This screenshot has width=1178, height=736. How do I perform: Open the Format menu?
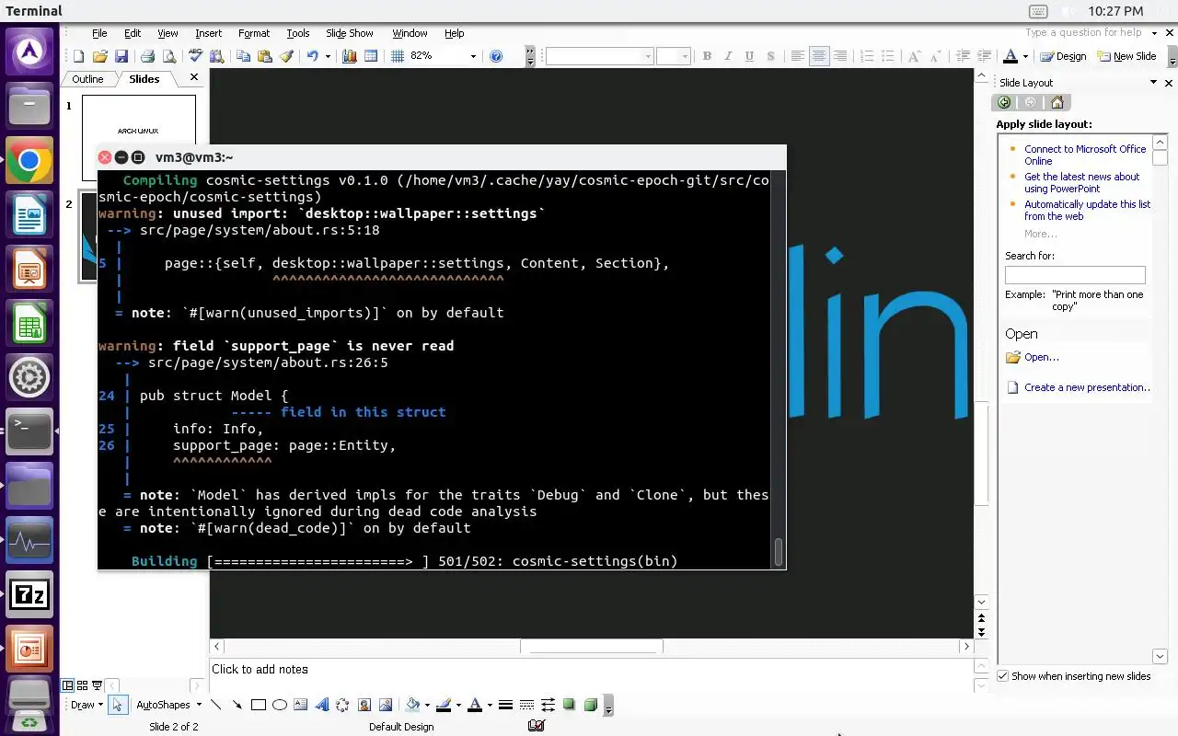254,33
